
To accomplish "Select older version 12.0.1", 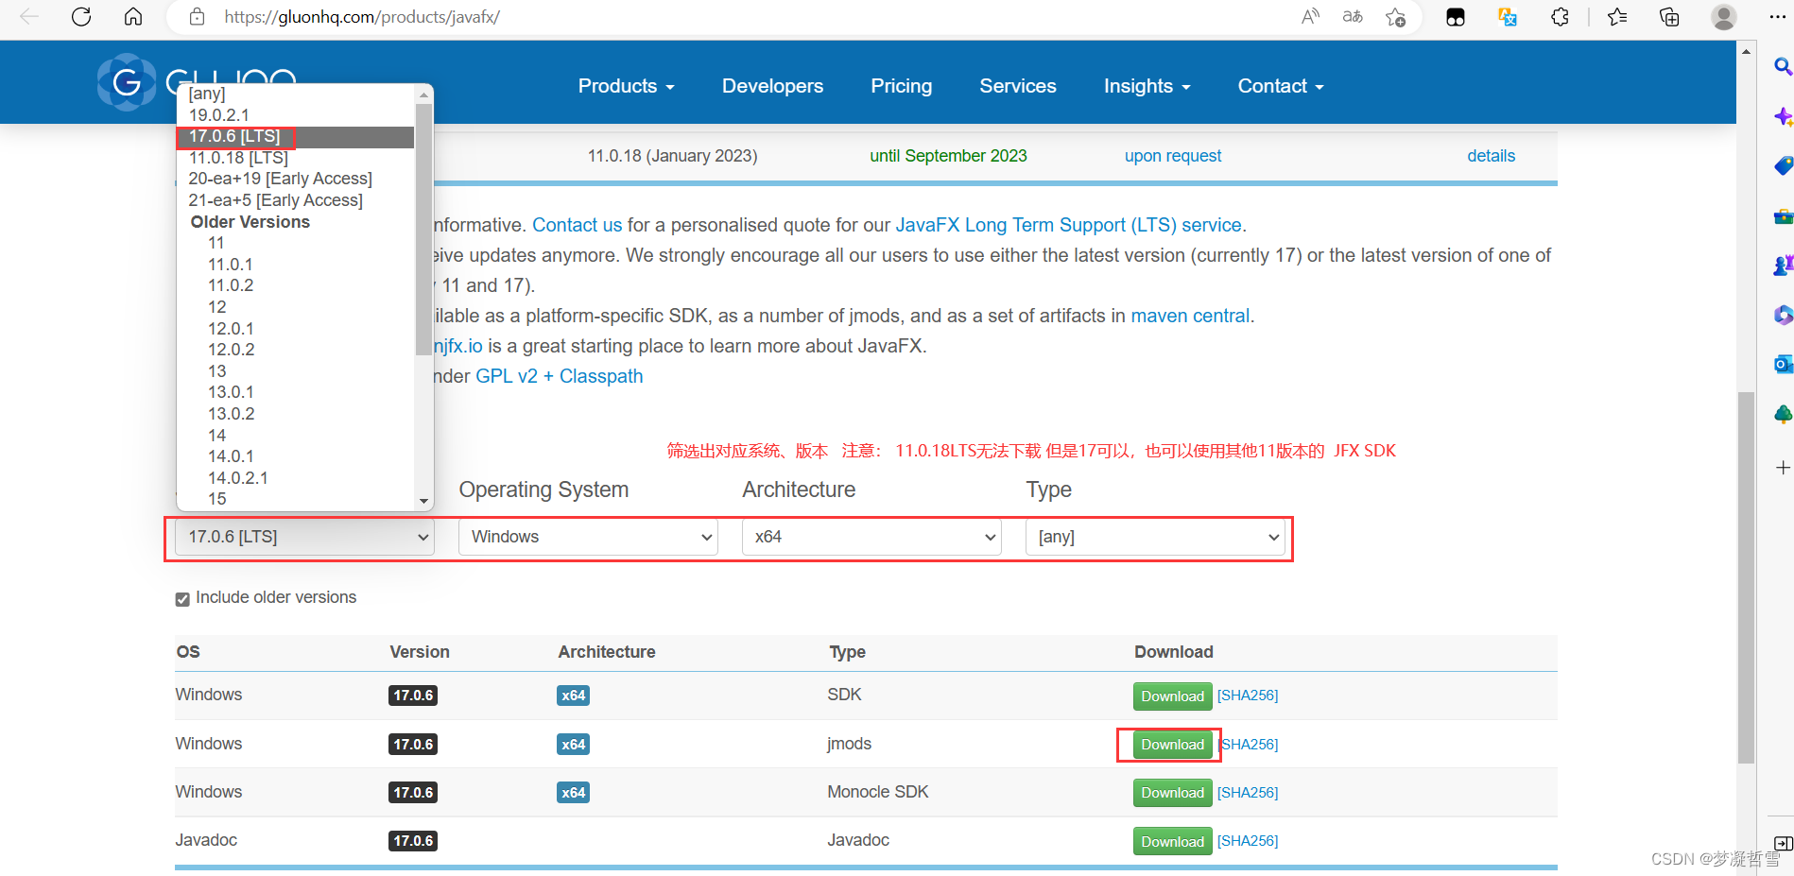I will (x=296, y=329).
